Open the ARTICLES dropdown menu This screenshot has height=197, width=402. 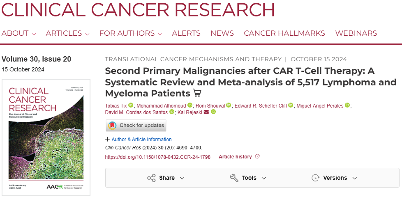(x=67, y=34)
